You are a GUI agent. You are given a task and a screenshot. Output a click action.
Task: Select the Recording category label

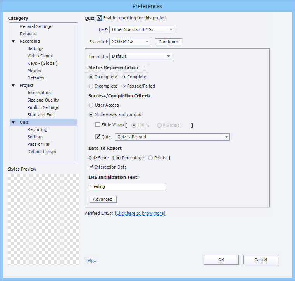[30, 41]
